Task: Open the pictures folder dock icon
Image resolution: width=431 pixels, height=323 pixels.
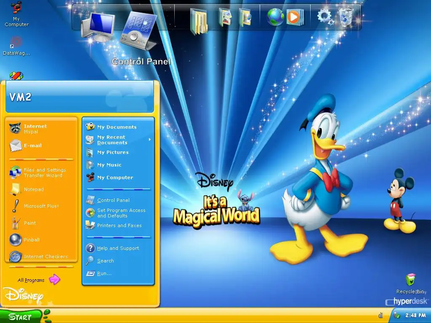Action: pyautogui.click(x=225, y=17)
